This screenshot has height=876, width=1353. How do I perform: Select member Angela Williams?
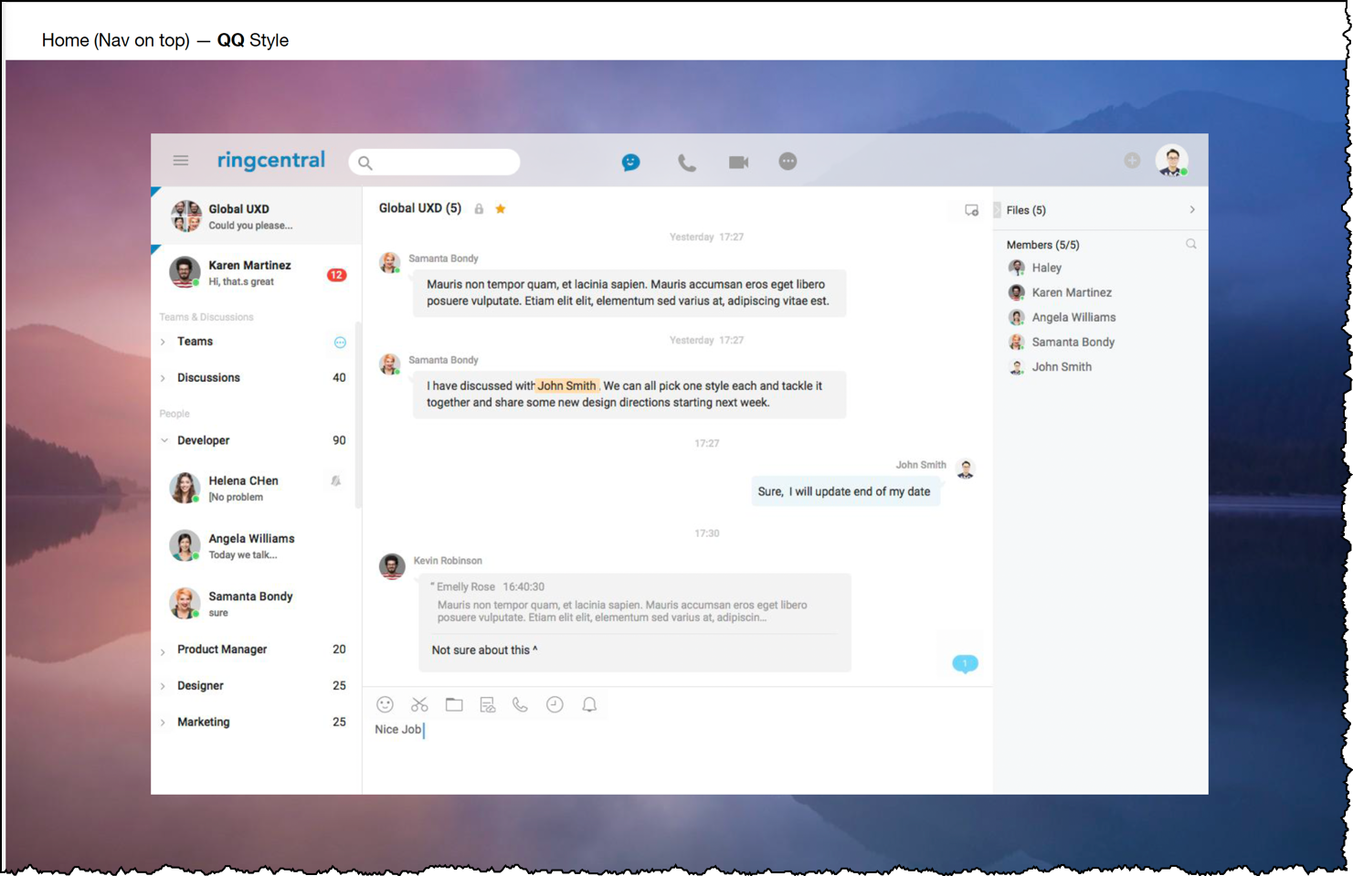[x=1062, y=317]
